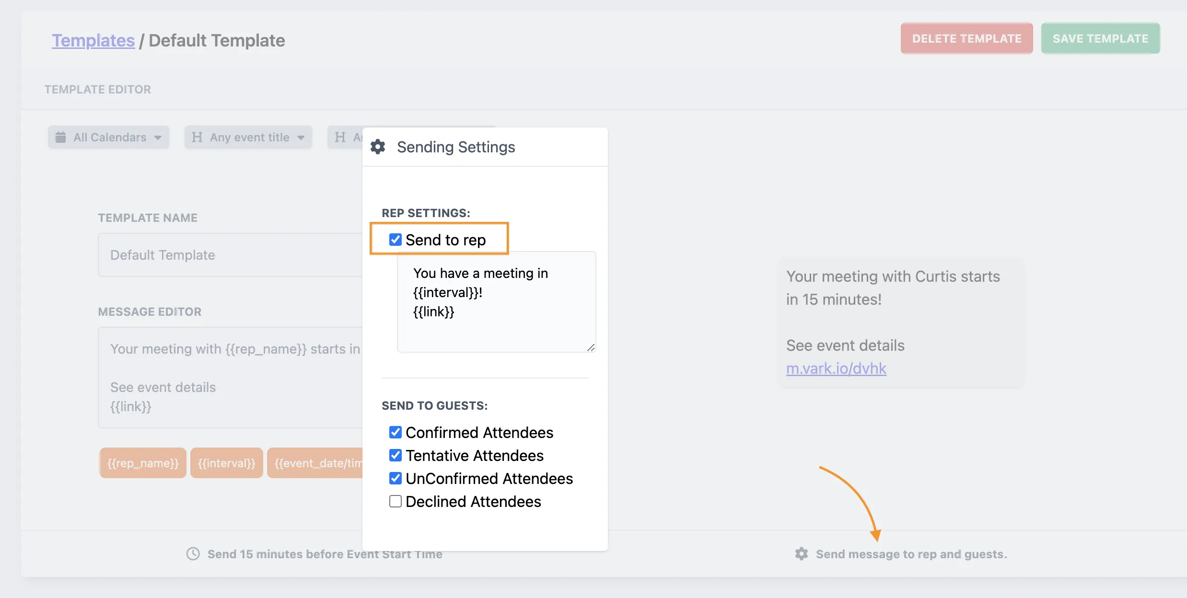Click the clock icon beside send timing
Image resolution: width=1187 pixels, height=598 pixels.
click(x=193, y=554)
